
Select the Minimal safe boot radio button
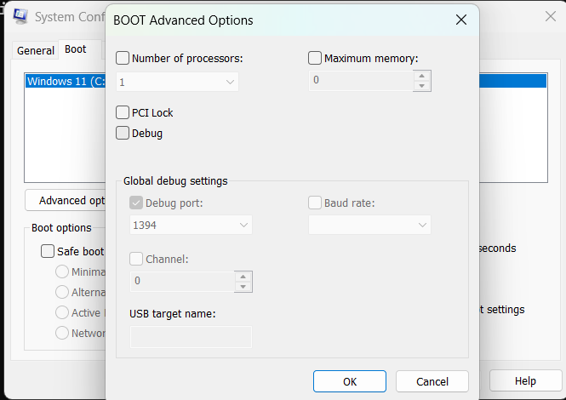pos(62,271)
